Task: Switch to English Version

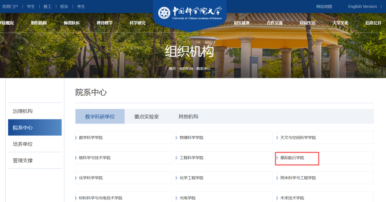Action: (362, 6)
